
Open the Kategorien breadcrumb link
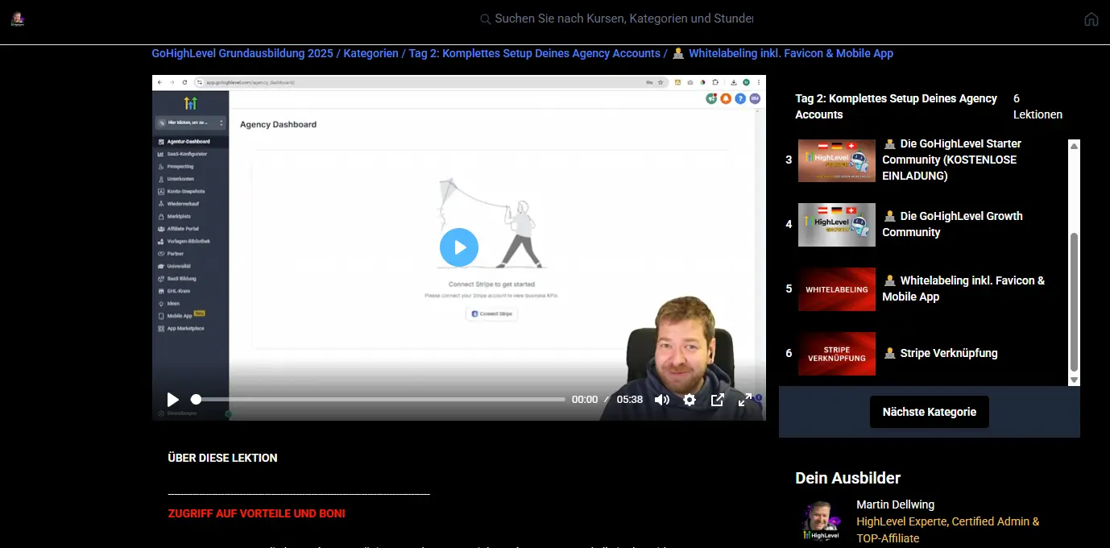[x=371, y=53]
